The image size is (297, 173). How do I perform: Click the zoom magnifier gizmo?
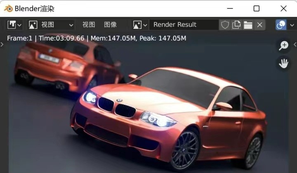click(x=283, y=46)
